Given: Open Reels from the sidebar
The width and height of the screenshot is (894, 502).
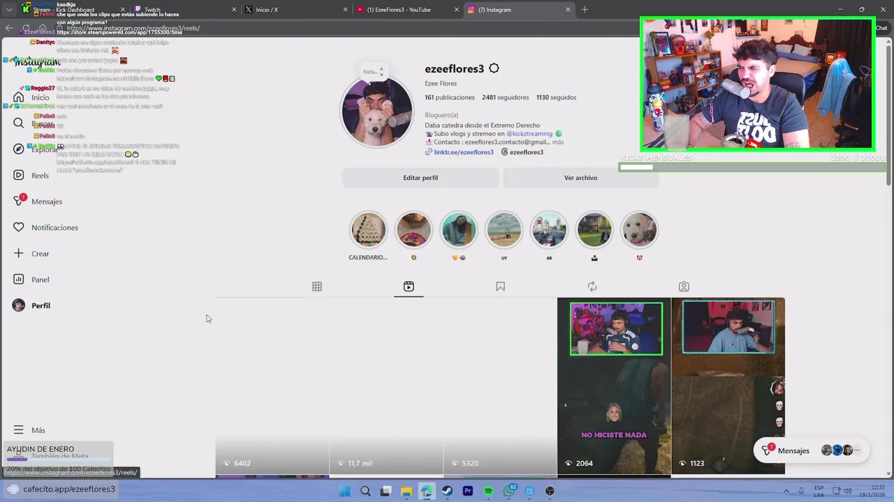Looking at the screenshot, I should [x=31, y=176].
